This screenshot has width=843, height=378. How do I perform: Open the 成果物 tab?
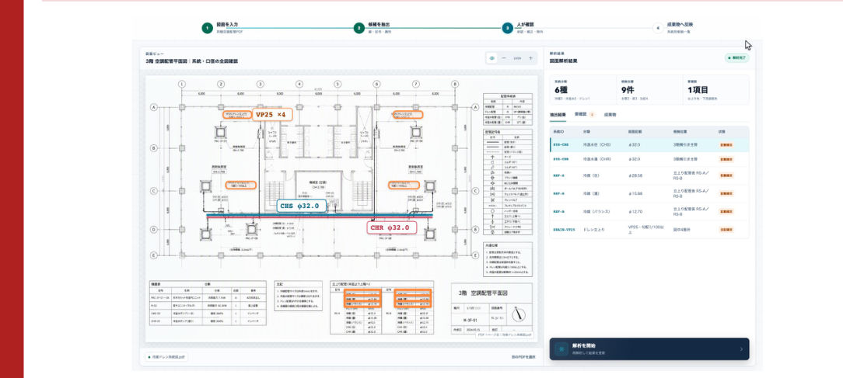[610, 115]
